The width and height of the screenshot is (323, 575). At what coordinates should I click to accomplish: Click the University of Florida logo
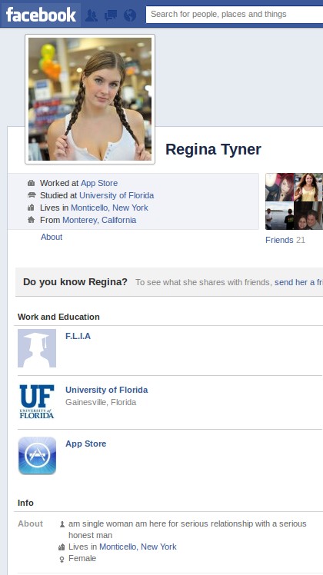coord(37,401)
